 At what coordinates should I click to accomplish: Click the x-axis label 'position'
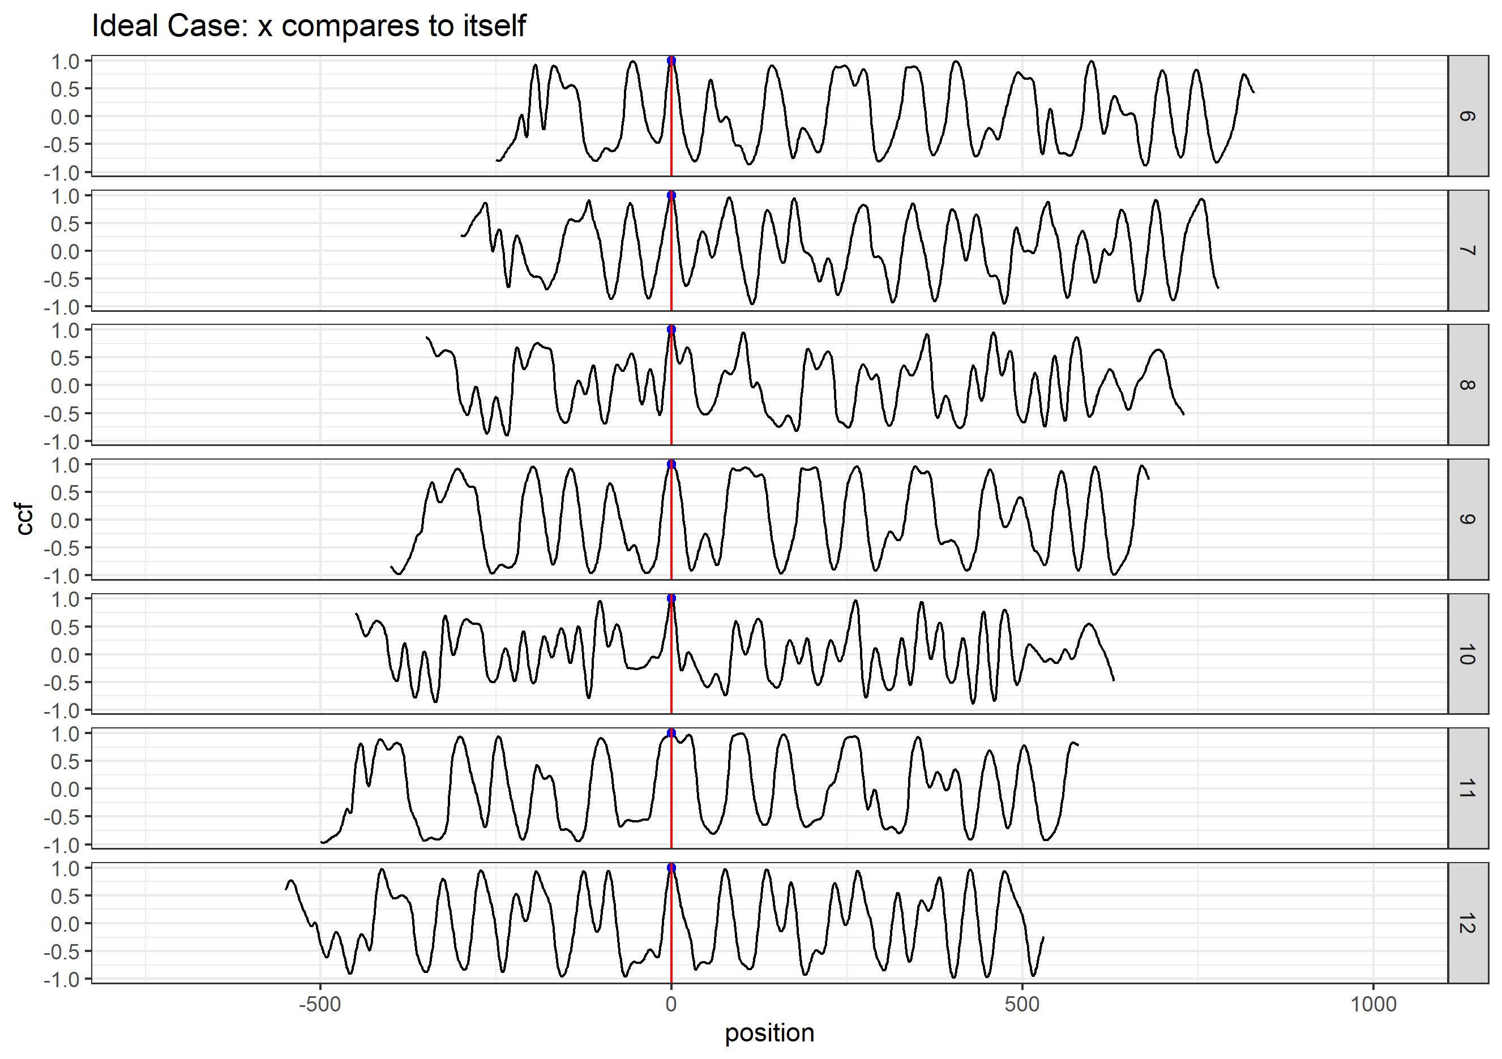pos(769,1033)
